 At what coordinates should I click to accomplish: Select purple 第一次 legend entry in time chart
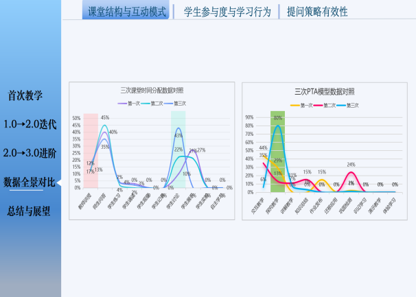click(x=128, y=104)
